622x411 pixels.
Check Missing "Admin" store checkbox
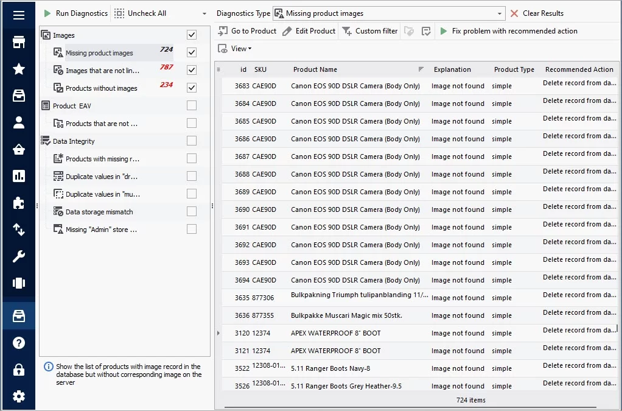point(192,229)
